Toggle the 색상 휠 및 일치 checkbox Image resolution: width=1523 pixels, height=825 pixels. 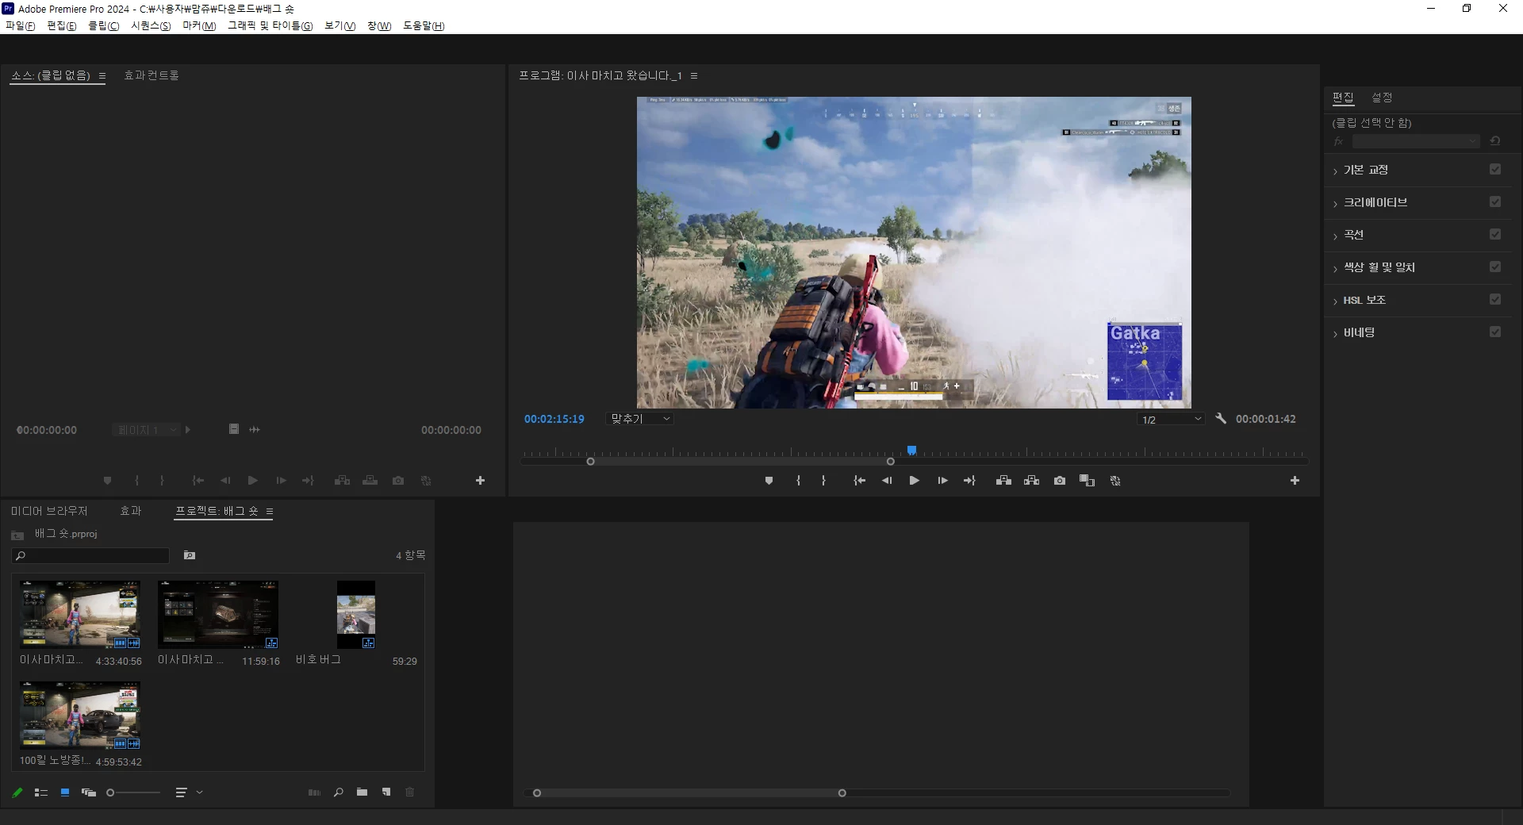1495,267
